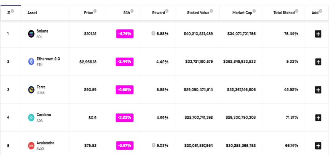Sort table by Price column header
This screenshot has width=330, height=155.
point(88,13)
